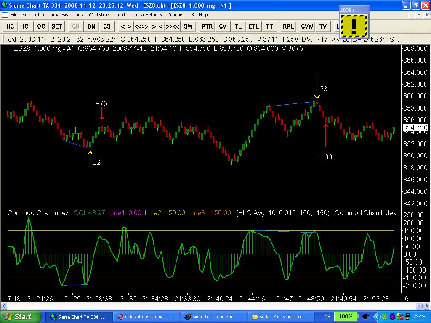Click the RPL toolbar button
Image resolution: width=431 pixels, height=323 pixels.
point(288,26)
